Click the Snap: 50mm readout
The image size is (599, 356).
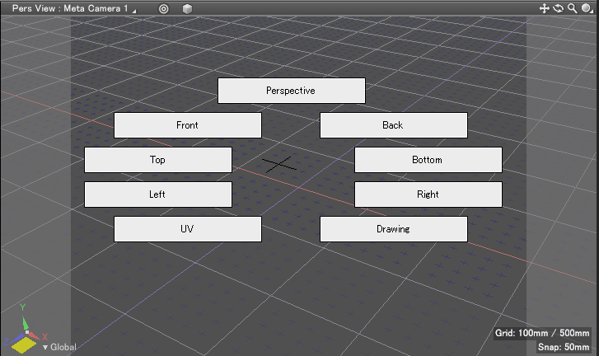pos(564,347)
